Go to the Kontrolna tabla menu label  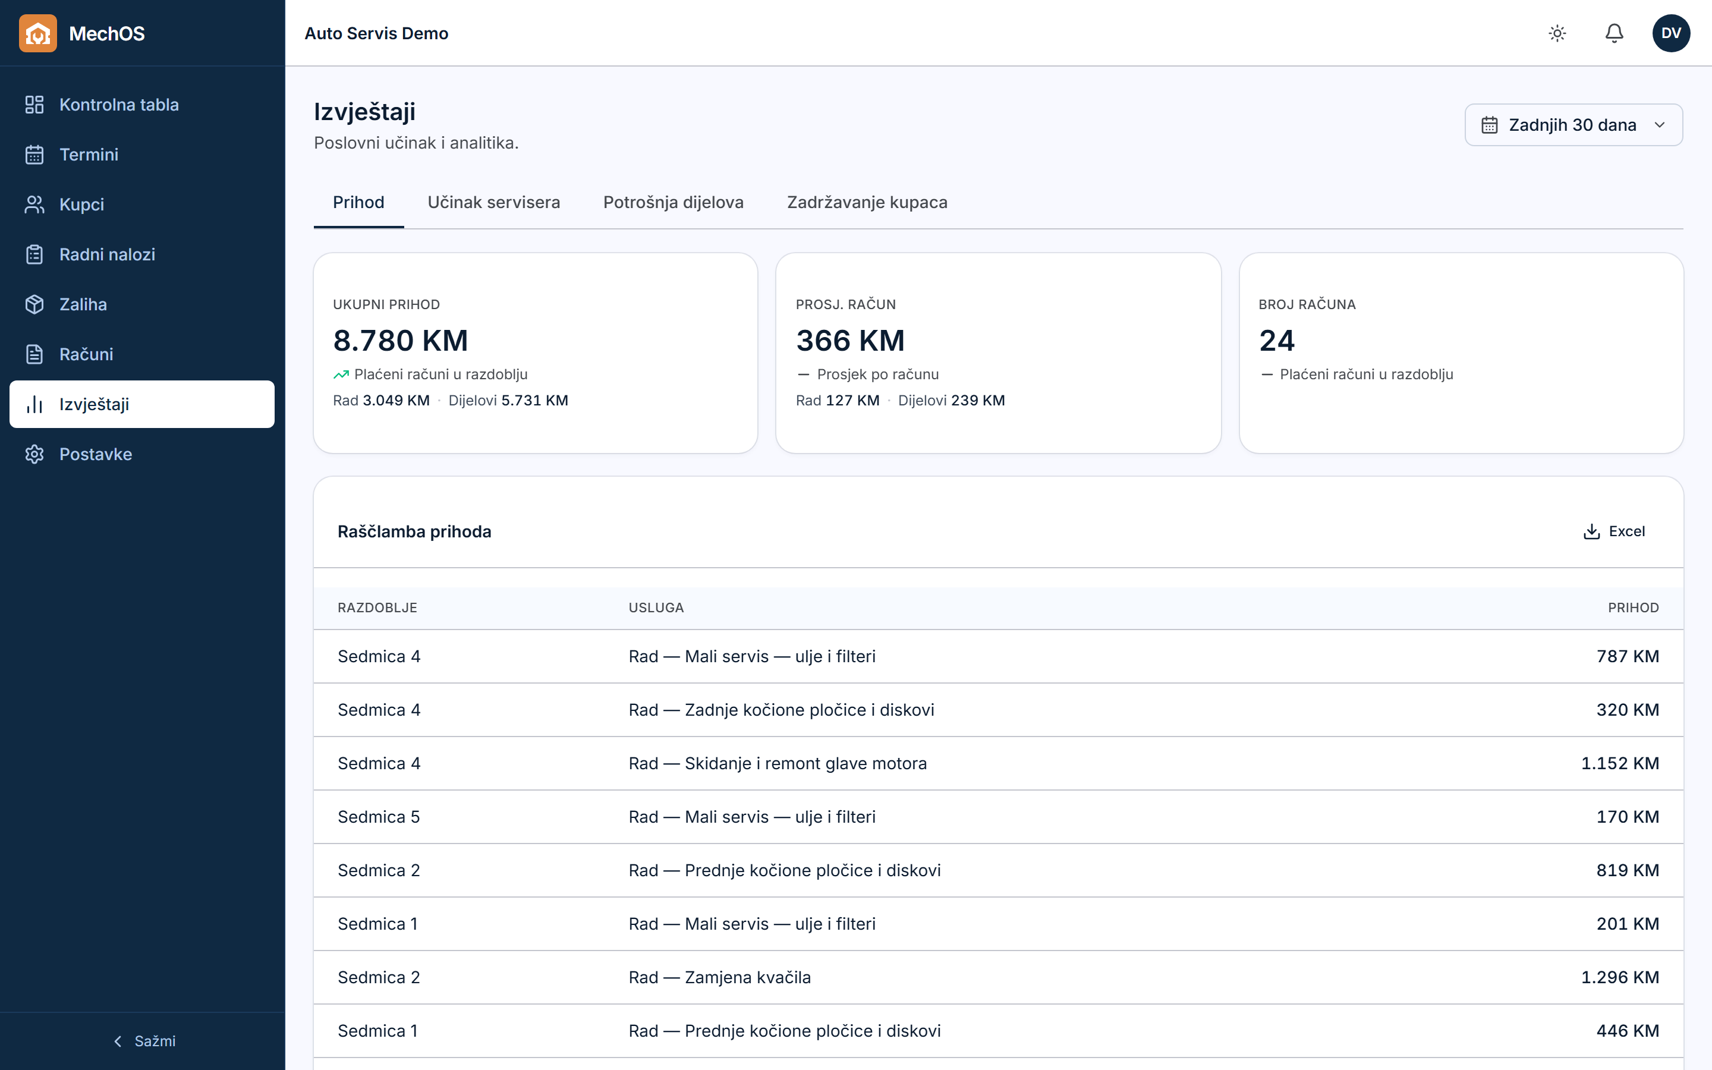119,105
